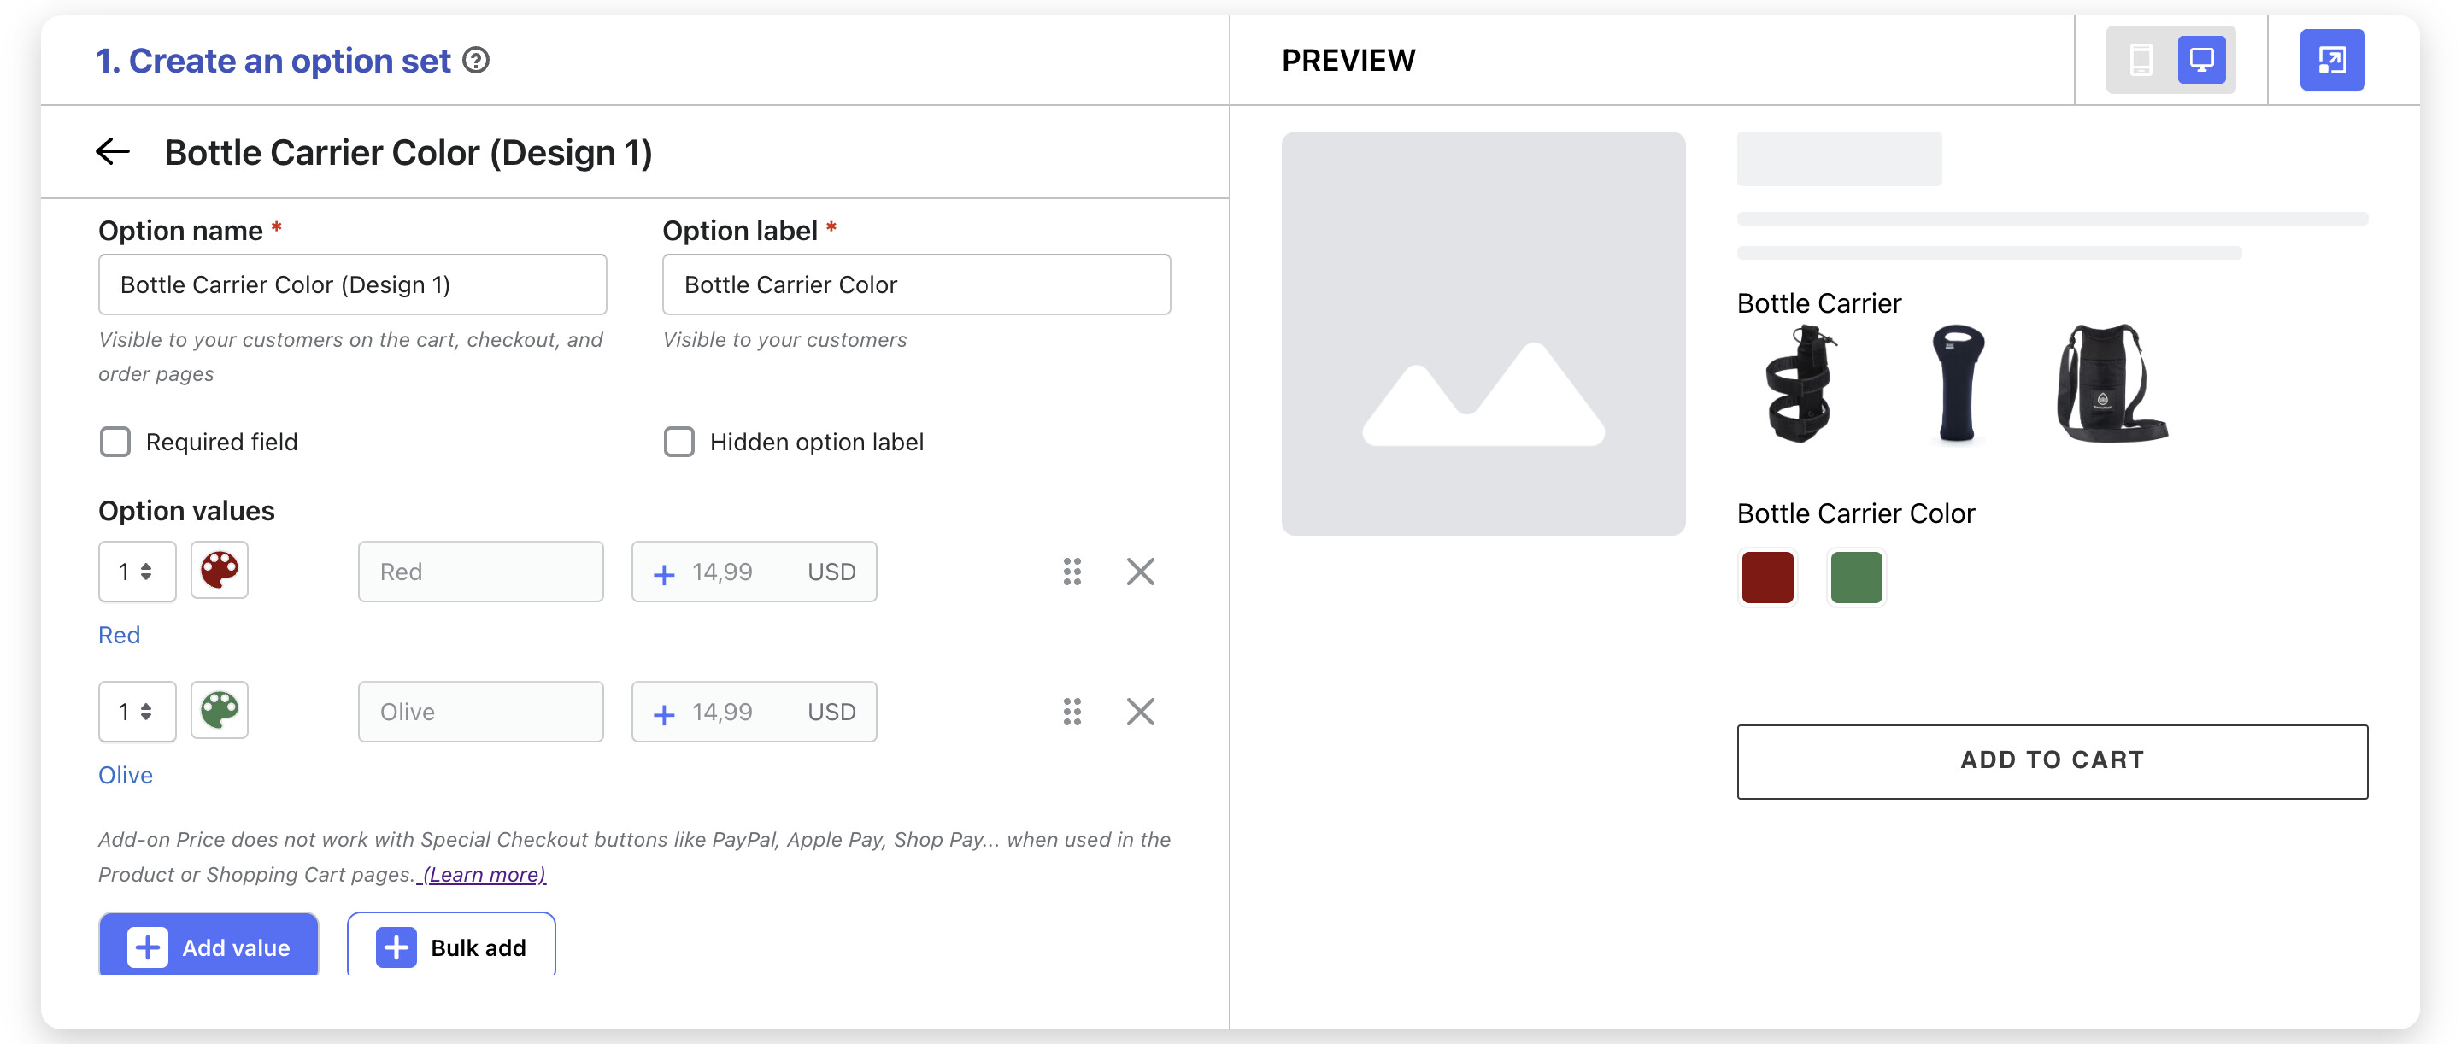Viewport: 2461px width, 1044px height.
Task: Click the back arrow beside the title
Action: tap(113, 151)
